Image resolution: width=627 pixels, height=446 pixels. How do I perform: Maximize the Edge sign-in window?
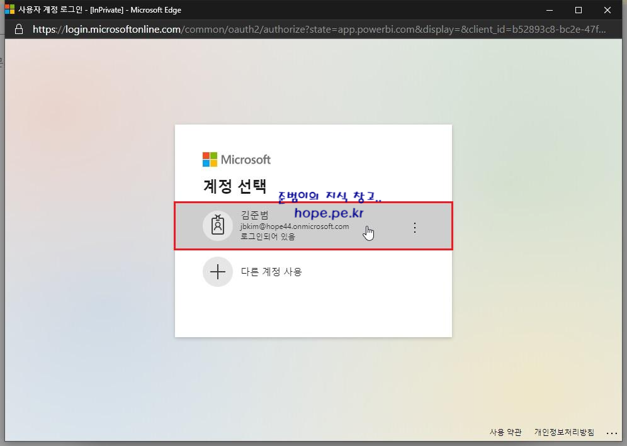(579, 10)
